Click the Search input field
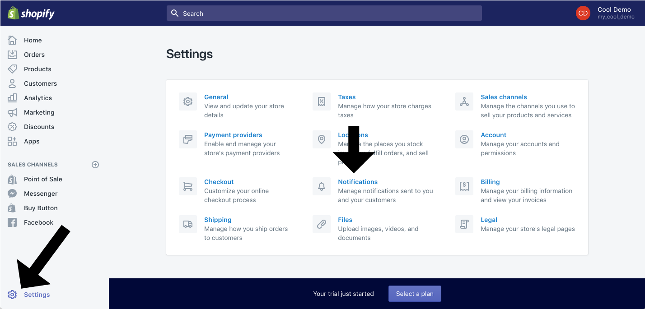This screenshot has height=309, width=645. coord(324,14)
